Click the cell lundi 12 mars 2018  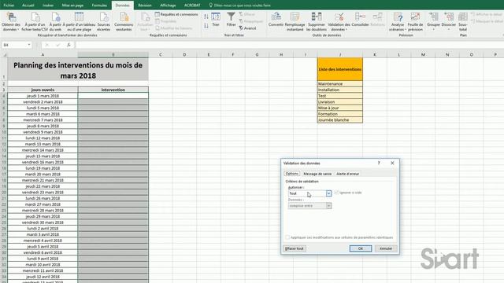point(43,138)
